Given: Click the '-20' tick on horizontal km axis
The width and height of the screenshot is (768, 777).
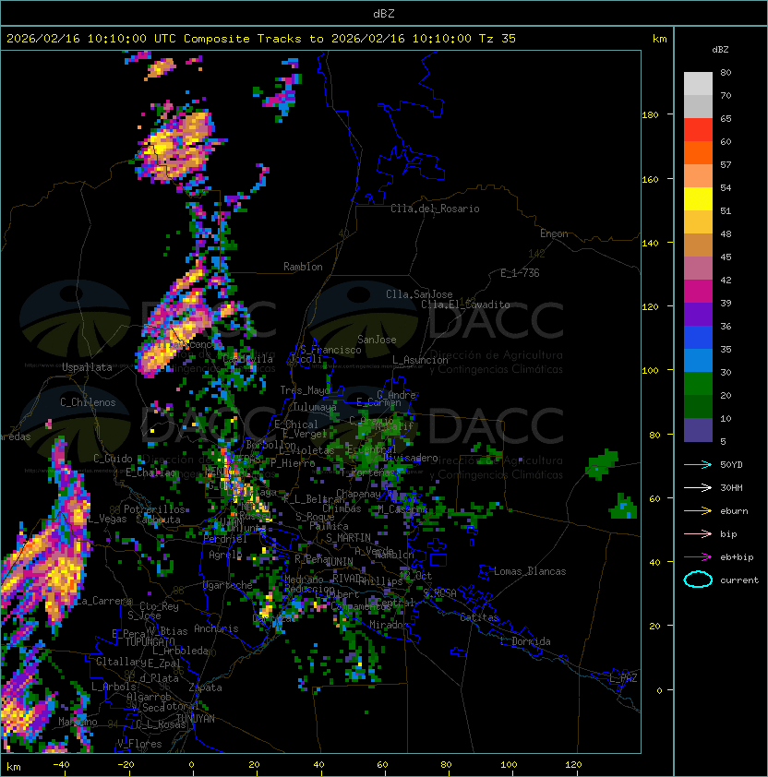Looking at the screenshot, I should coord(126,765).
